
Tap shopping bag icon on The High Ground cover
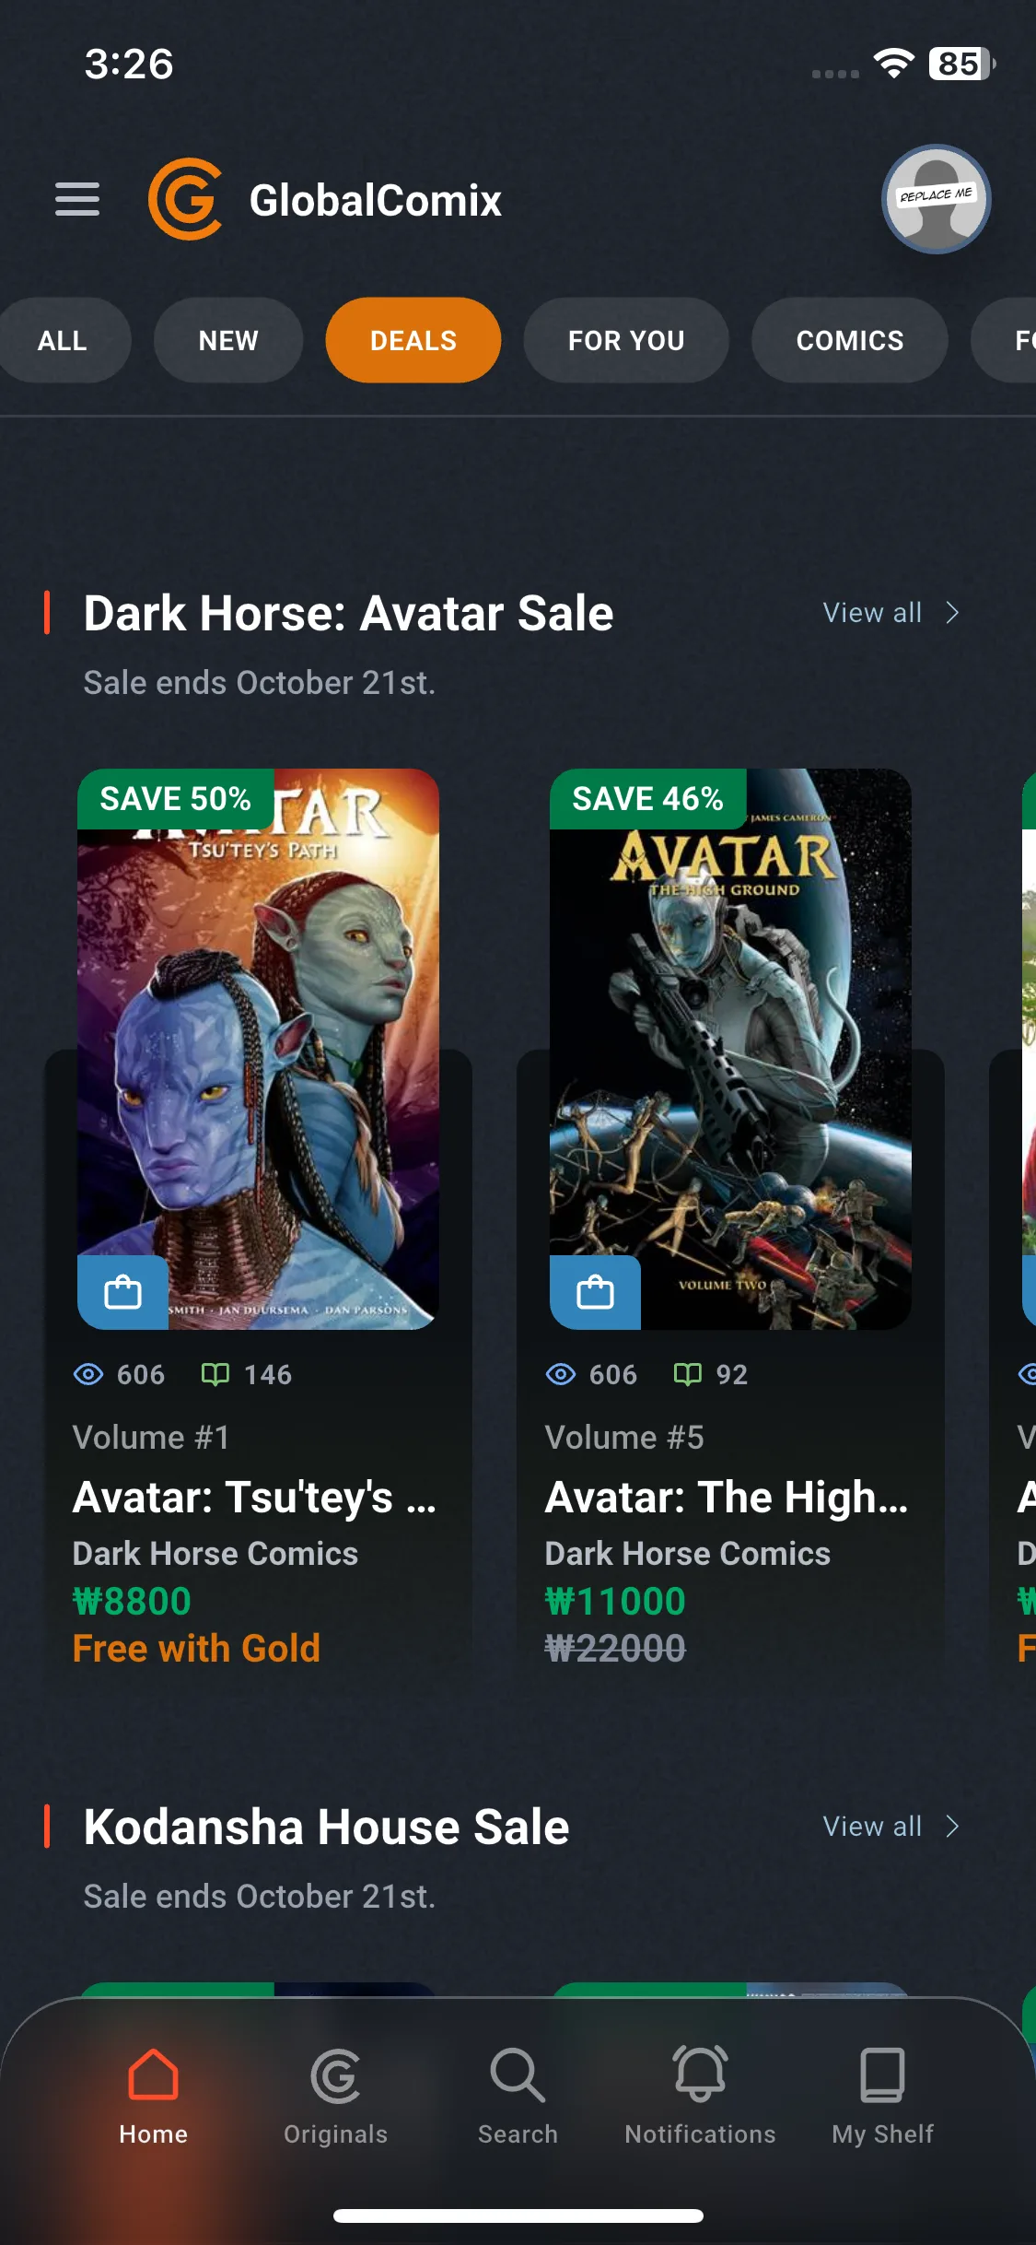point(595,1292)
